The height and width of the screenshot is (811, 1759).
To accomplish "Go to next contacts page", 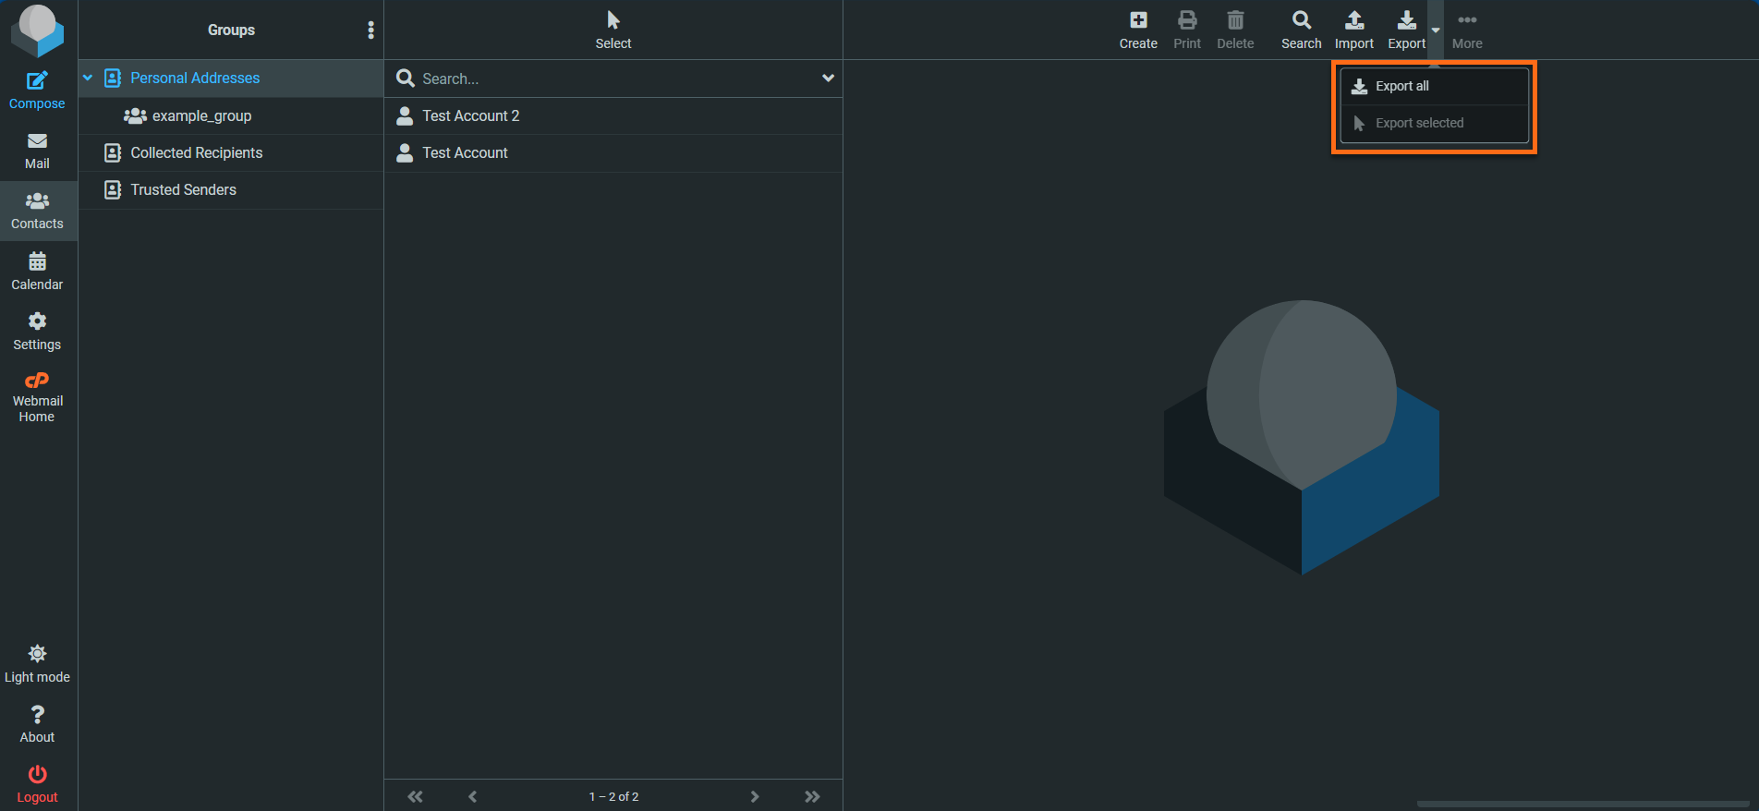I will [755, 796].
